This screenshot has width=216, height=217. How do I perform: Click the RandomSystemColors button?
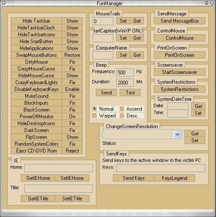[36, 144]
